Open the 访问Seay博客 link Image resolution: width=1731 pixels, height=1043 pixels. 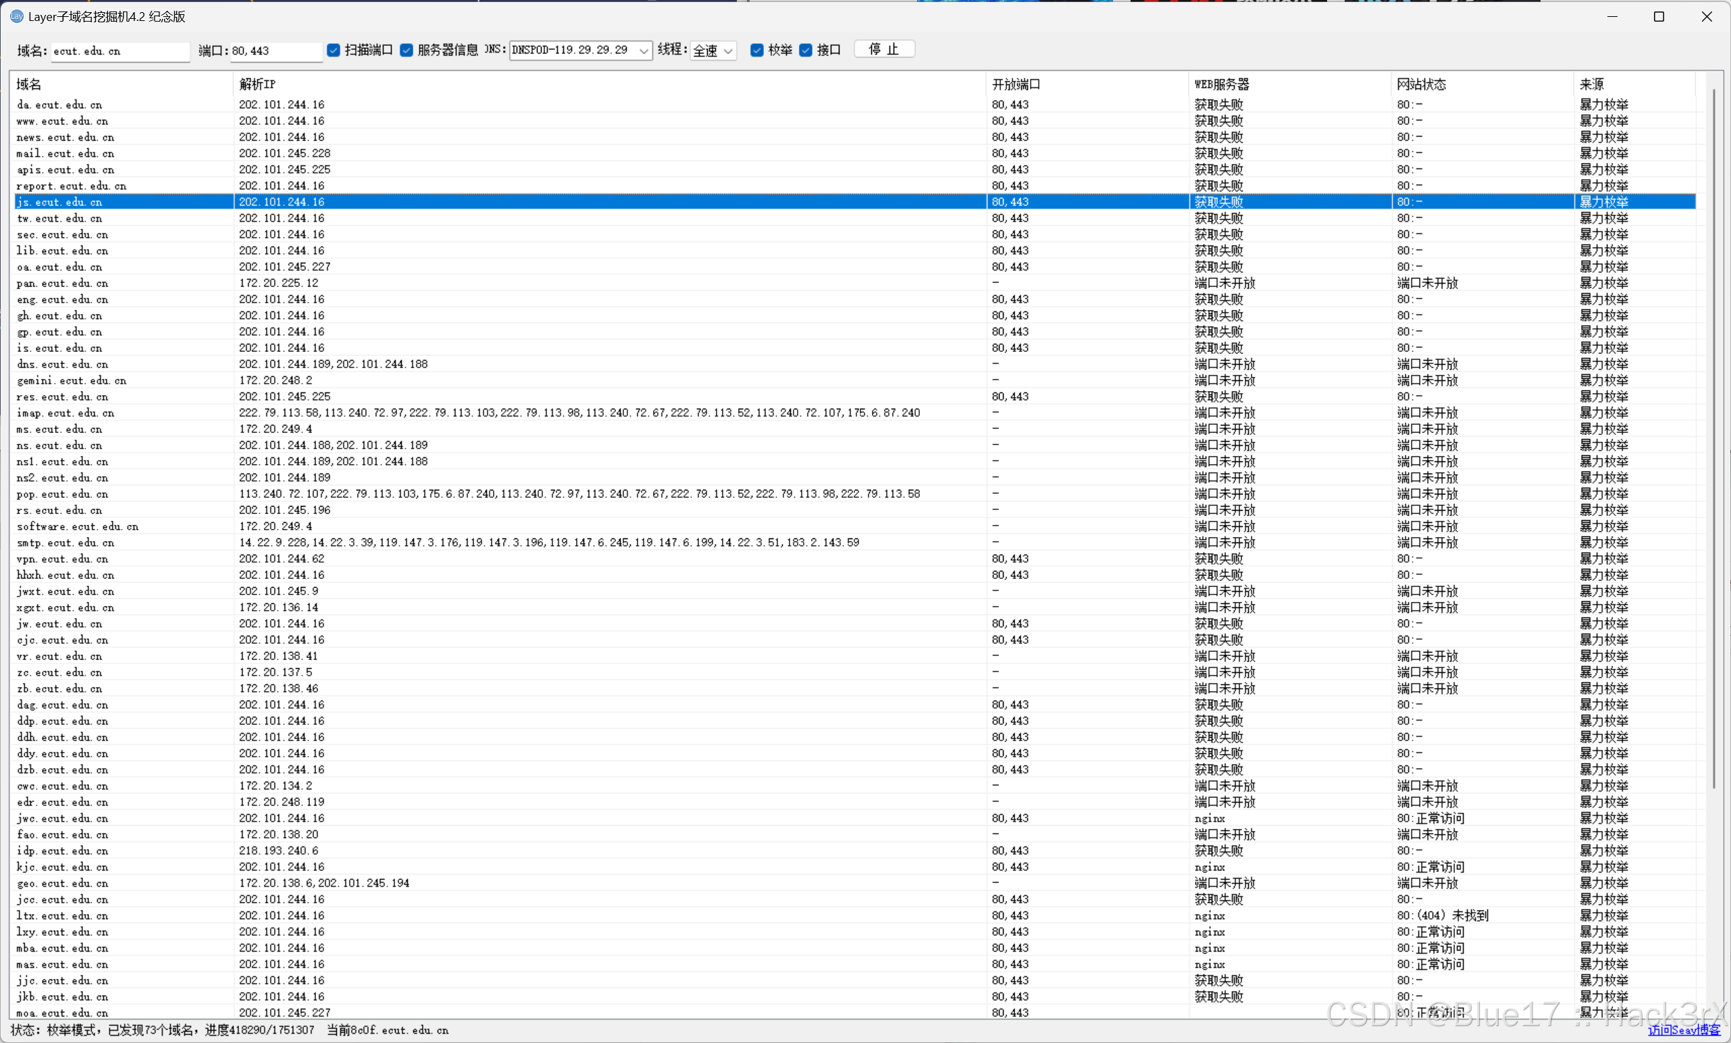click(x=1683, y=1029)
